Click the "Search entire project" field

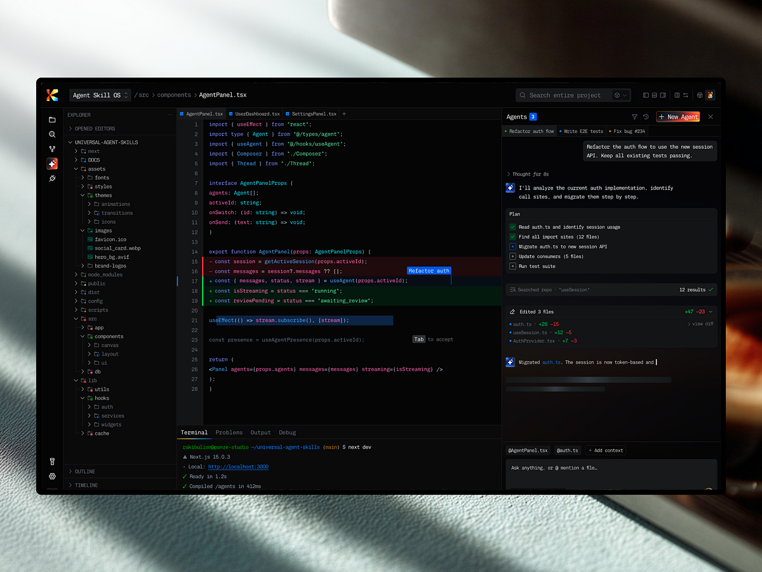(x=573, y=95)
